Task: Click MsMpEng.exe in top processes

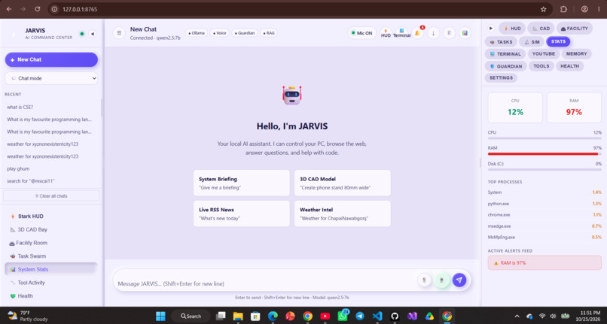Action: [x=544, y=237]
